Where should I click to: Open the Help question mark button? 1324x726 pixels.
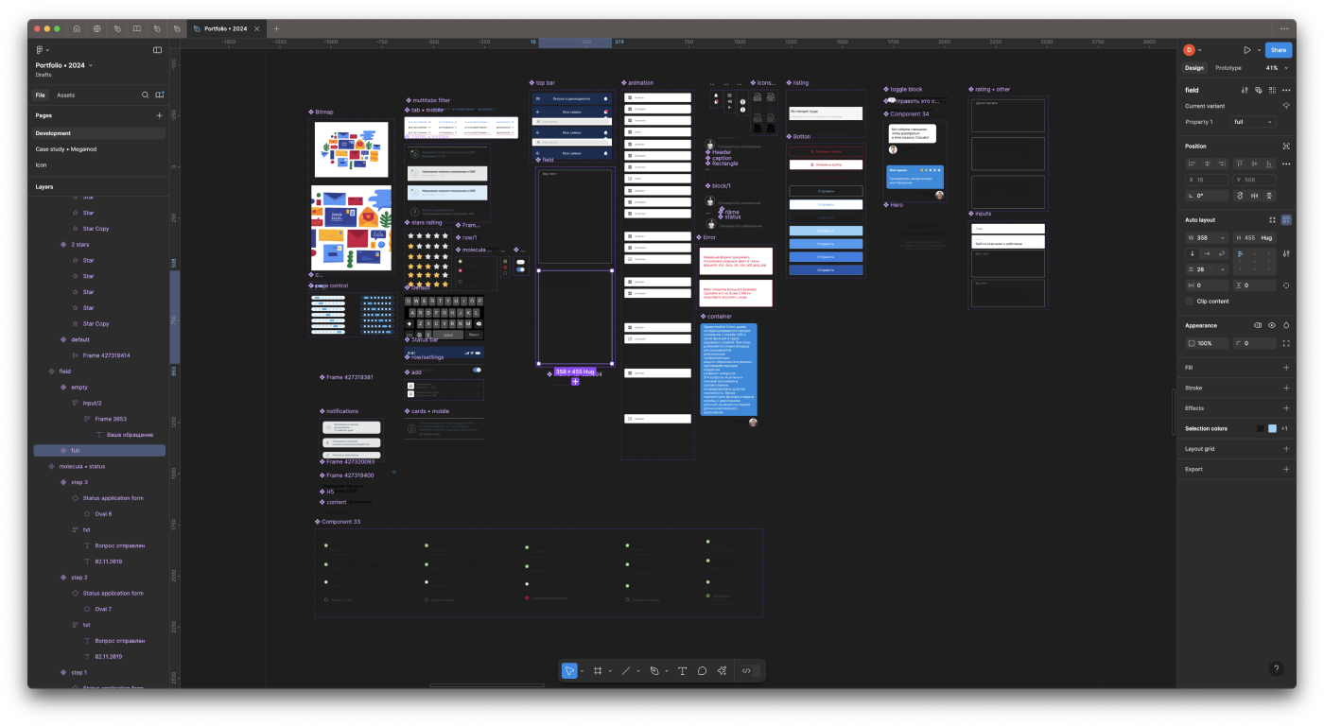1276,668
